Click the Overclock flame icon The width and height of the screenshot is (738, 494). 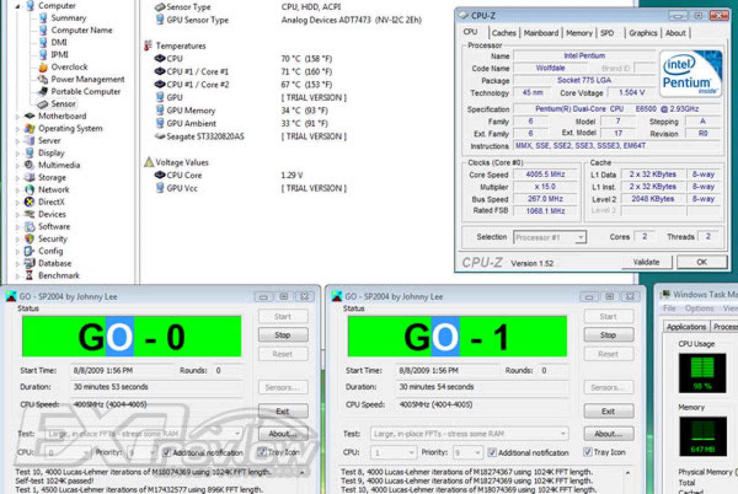[43, 67]
